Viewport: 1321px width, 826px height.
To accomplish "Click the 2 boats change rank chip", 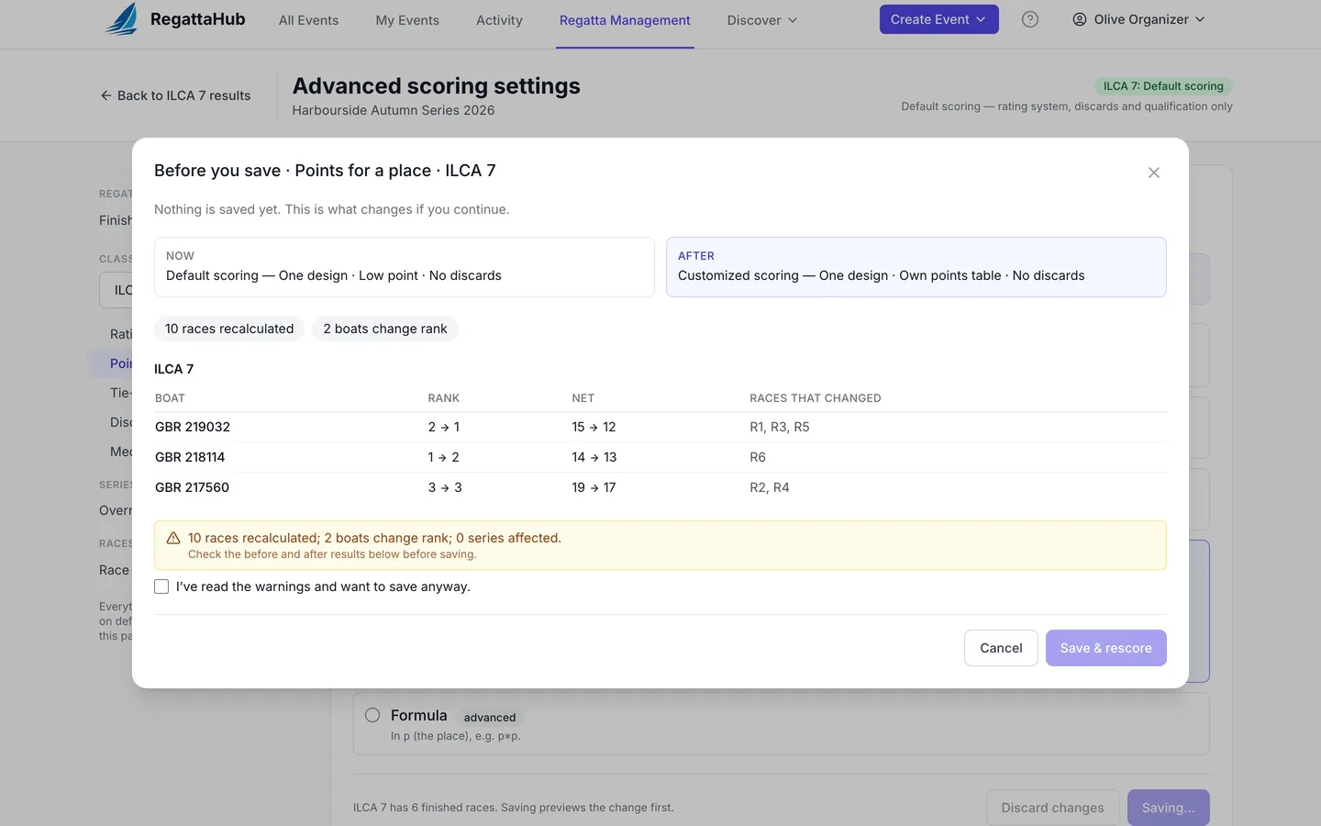I will pos(385,329).
